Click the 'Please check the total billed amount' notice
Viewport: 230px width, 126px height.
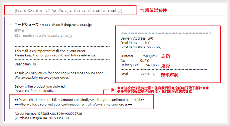[x=80, y=100]
